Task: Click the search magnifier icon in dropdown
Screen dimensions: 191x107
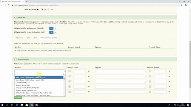Action: (64, 74)
